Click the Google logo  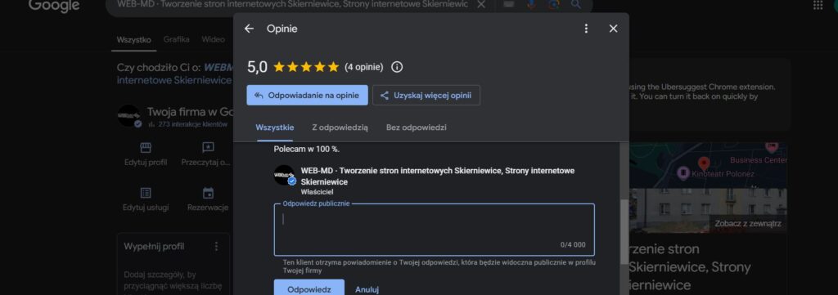tap(54, 6)
